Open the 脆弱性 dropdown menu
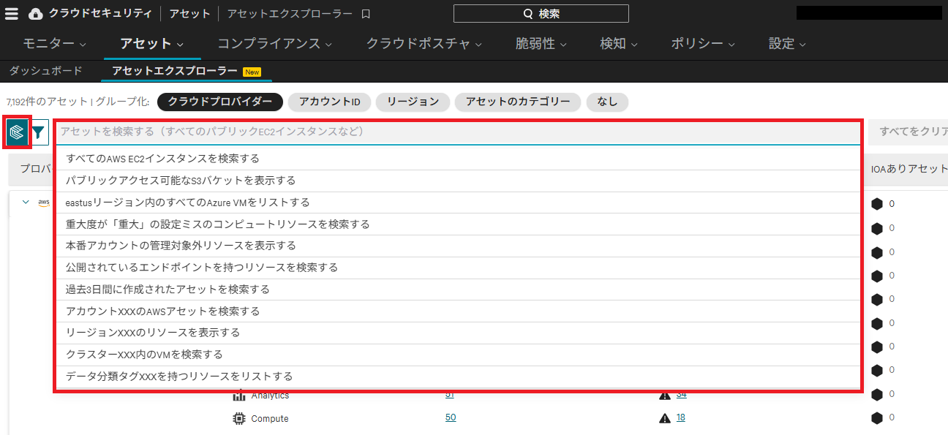The image size is (948, 435). (541, 44)
